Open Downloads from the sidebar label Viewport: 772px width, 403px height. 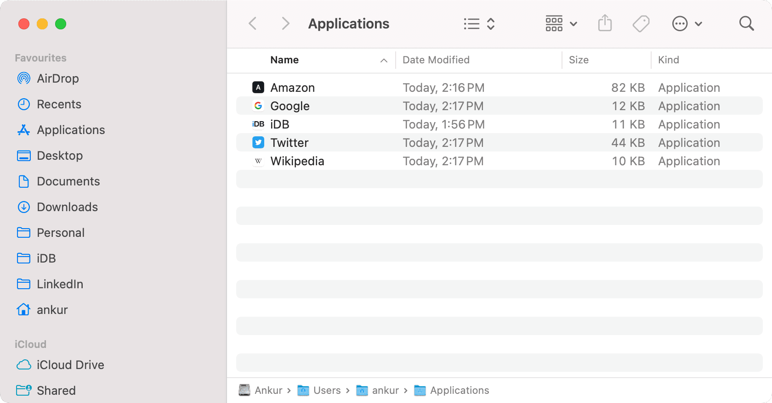pyautogui.click(x=67, y=207)
